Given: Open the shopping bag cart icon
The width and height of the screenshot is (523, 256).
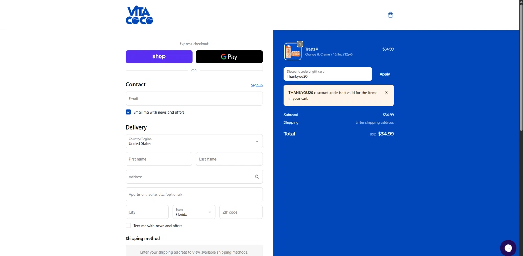Looking at the screenshot, I should pos(391,15).
